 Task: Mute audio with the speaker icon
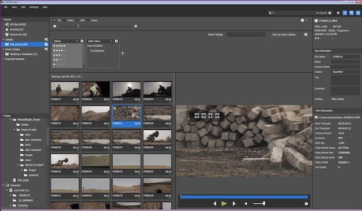(245, 204)
